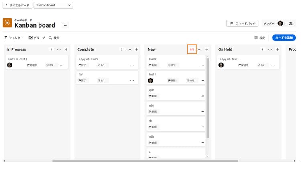The height and width of the screenshot is (172, 301).
Task: Click checklist 0/2 on 'test 1' card
Action: [191, 81]
